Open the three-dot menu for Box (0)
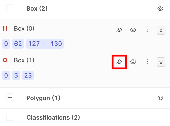Viewport: 170px width, 126px height. coord(147,30)
